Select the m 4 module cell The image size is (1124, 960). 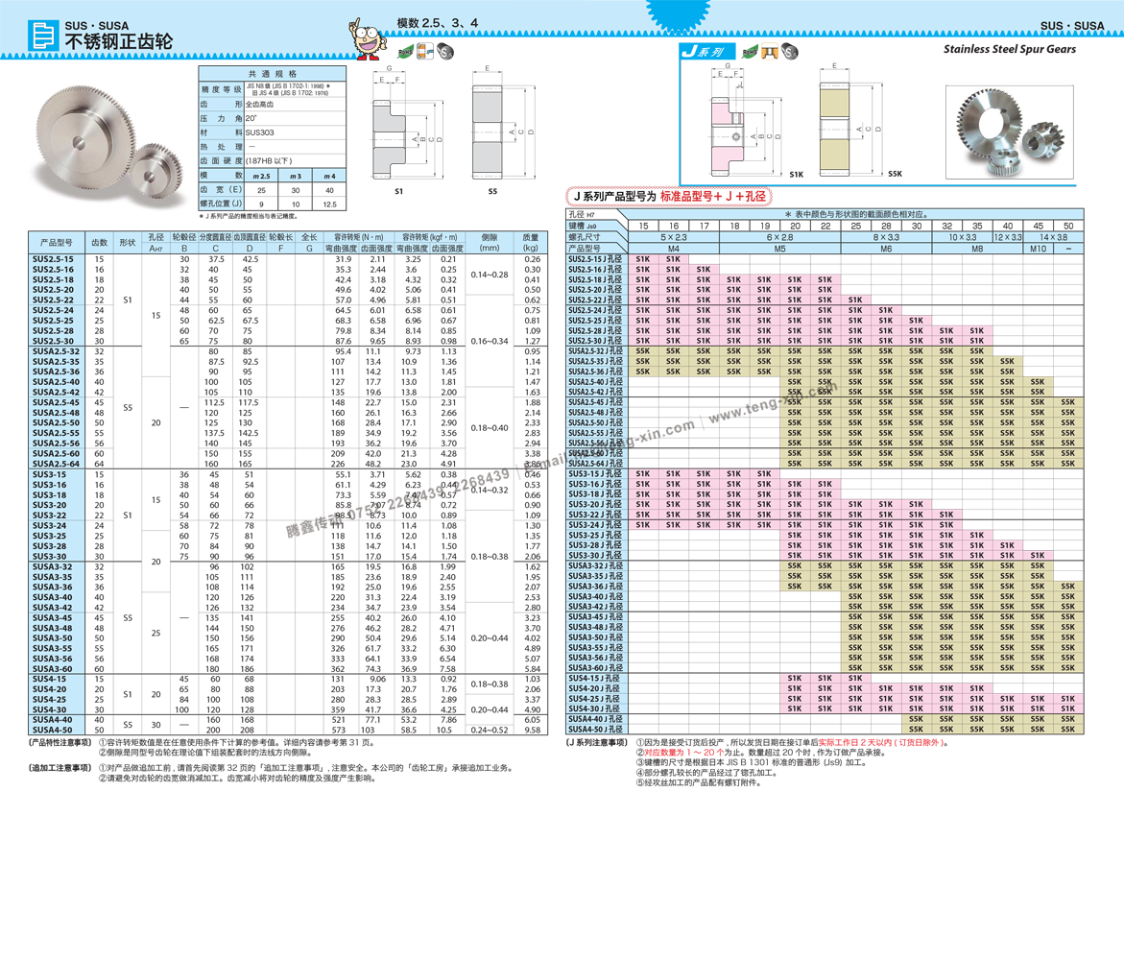click(x=329, y=176)
